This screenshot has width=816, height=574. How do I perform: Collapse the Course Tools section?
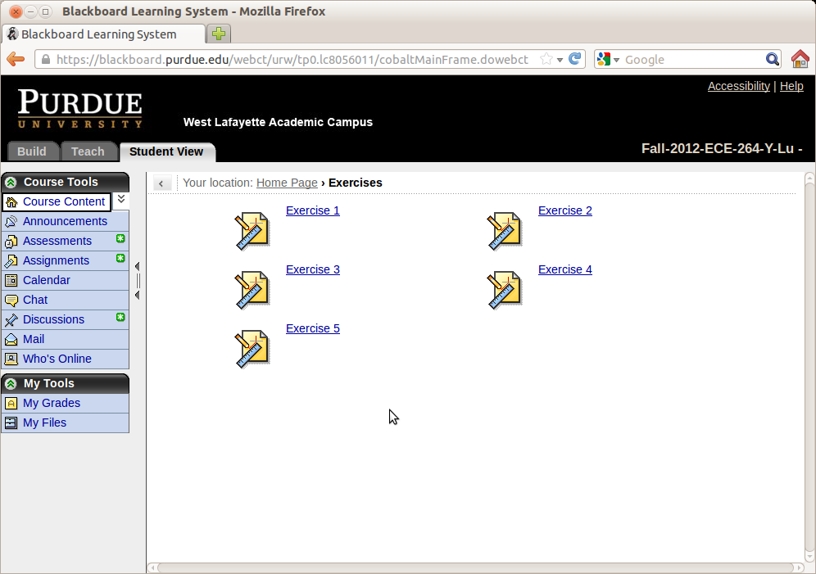click(11, 183)
